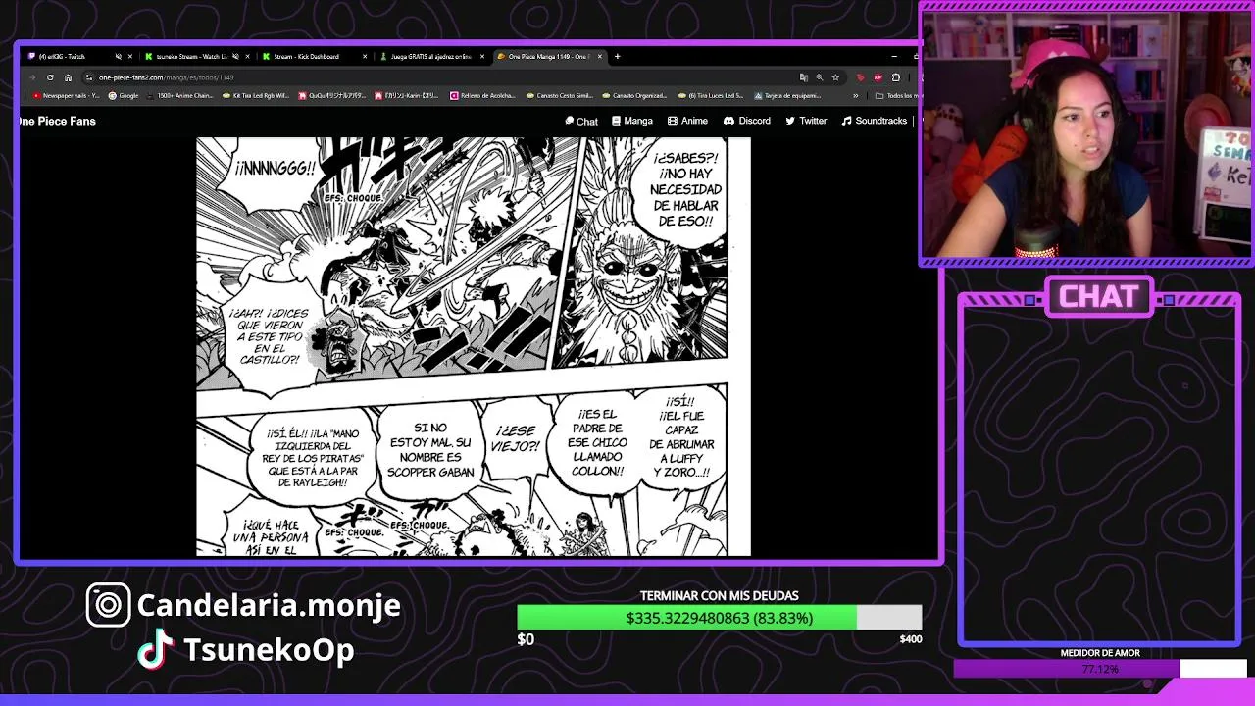The height and width of the screenshot is (706, 1255).
Task: Open Twitter in the site menu
Action: click(805, 121)
